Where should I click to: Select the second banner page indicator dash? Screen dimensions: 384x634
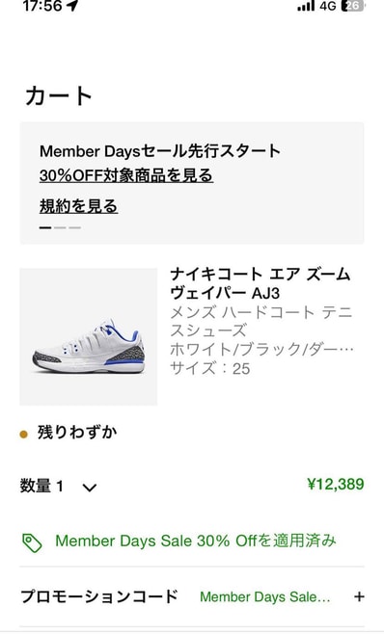tap(60, 227)
